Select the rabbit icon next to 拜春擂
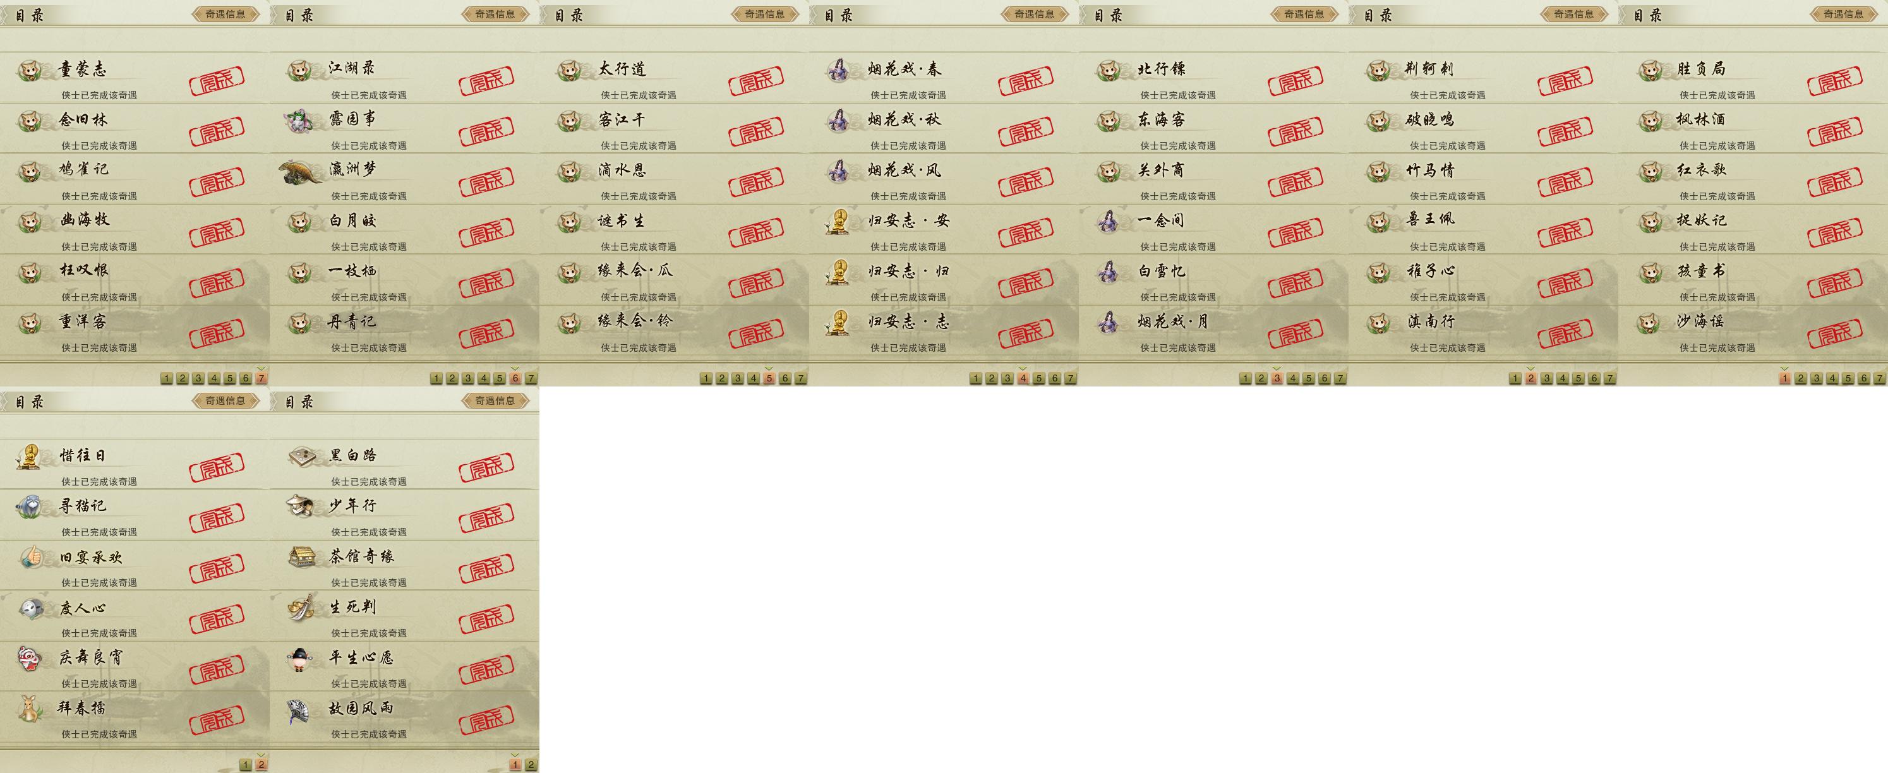Viewport: 1888px width, 773px height. pyautogui.click(x=30, y=709)
